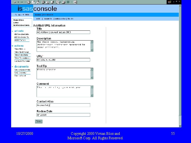191x143 pixels.
Task: Go back with the browser Back arrow
Action: tap(15, 2)
